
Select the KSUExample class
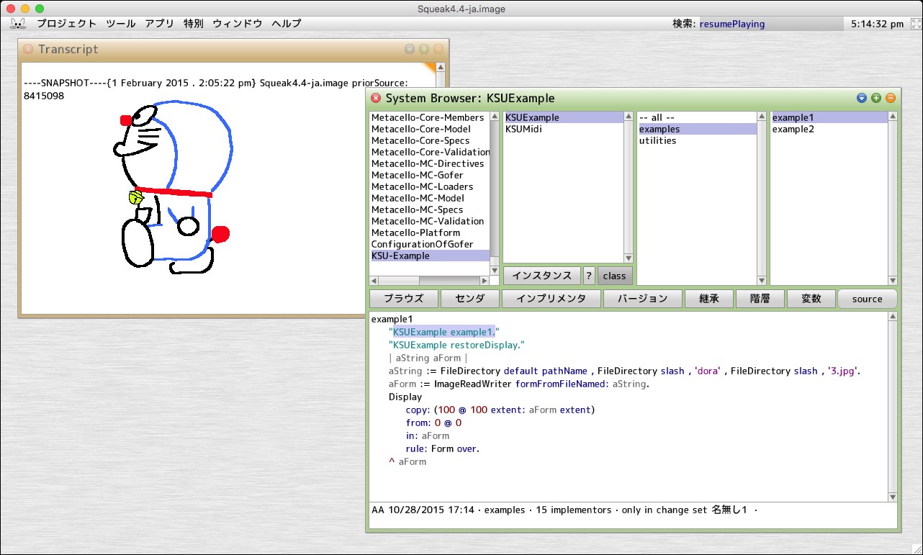point(563,117)
